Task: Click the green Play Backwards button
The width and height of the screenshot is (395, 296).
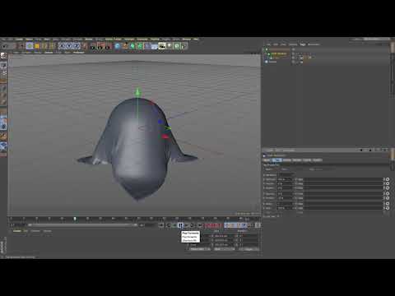Action: [x=174, y=225]
